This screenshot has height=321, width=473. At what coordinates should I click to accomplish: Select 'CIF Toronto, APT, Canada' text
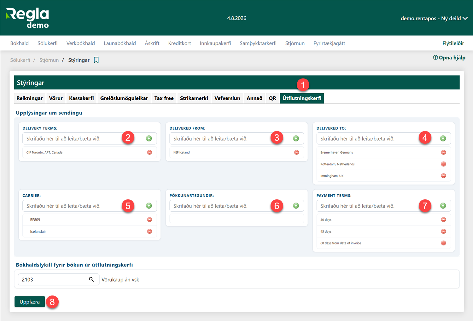pyautogui.click(x=44, y=152)
